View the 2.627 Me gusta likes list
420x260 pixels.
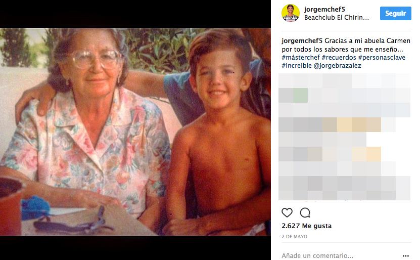pos(306,226)
